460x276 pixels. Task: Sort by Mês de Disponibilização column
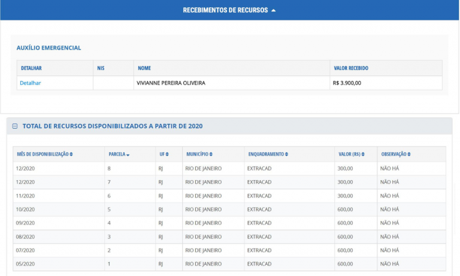tap(44, 154)
